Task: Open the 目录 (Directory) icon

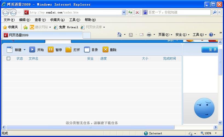Action: pos(87,50)
